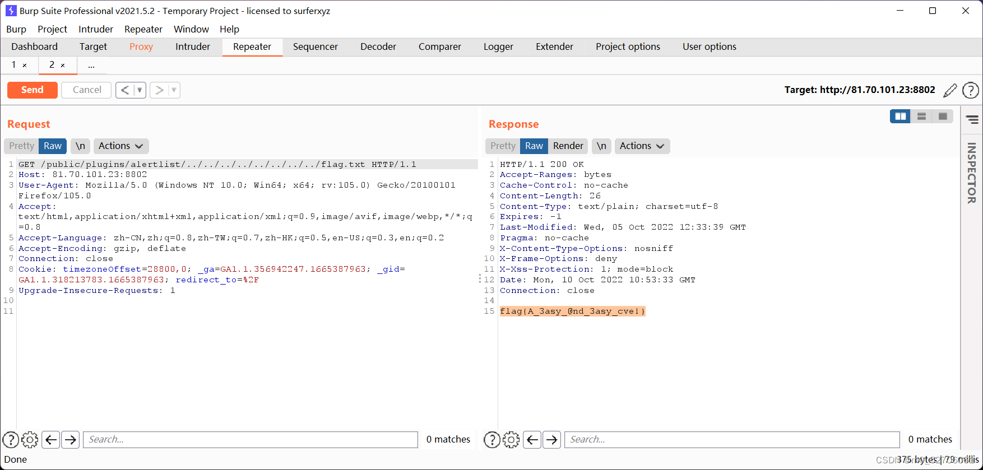This screenshot has width=983, height=470.
Task: Jump to previous Request search match
Action: (x=51, y=440)
